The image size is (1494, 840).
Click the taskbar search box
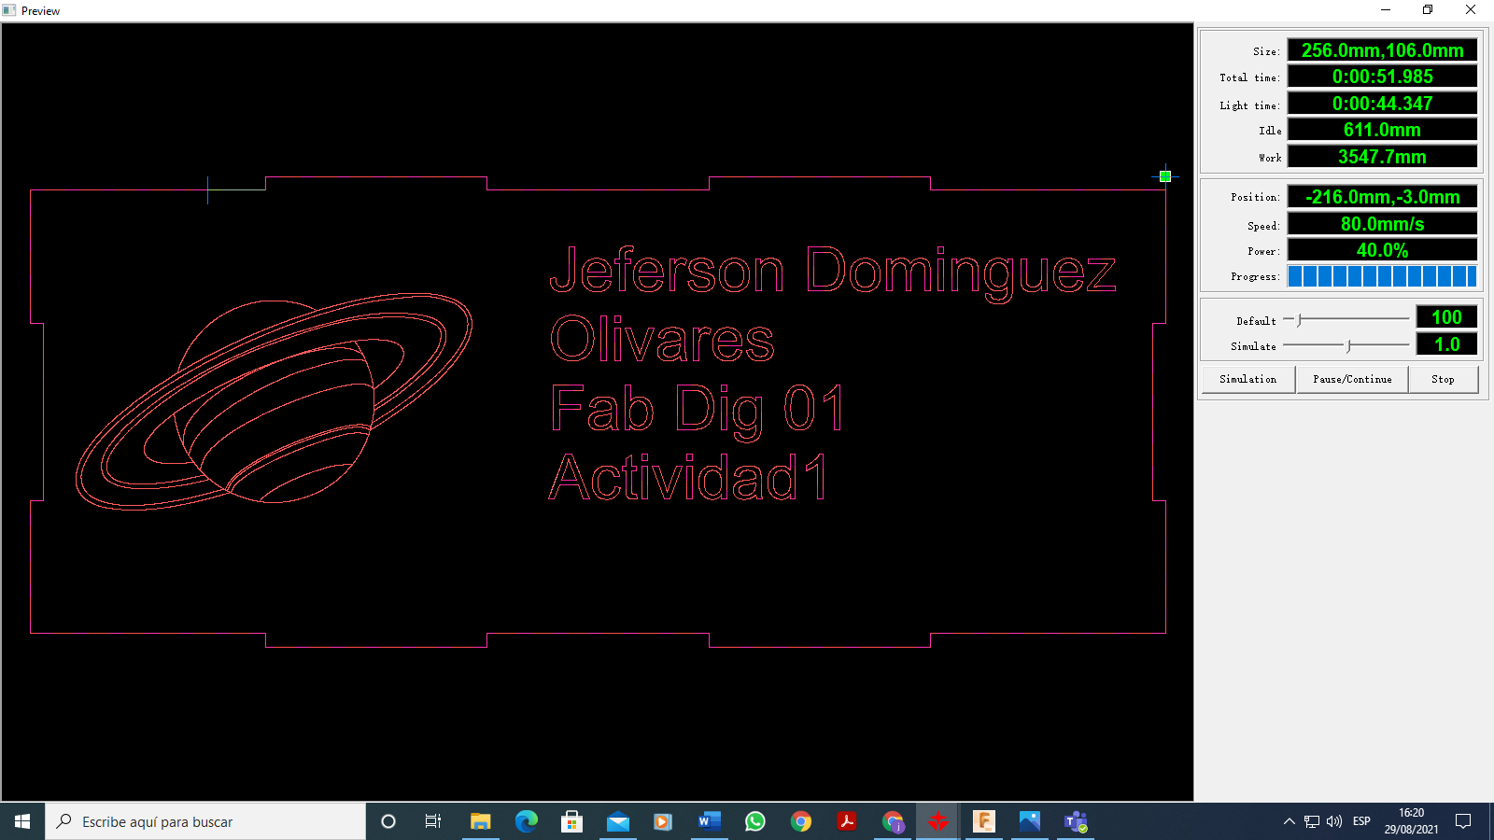tap(205, 821)
